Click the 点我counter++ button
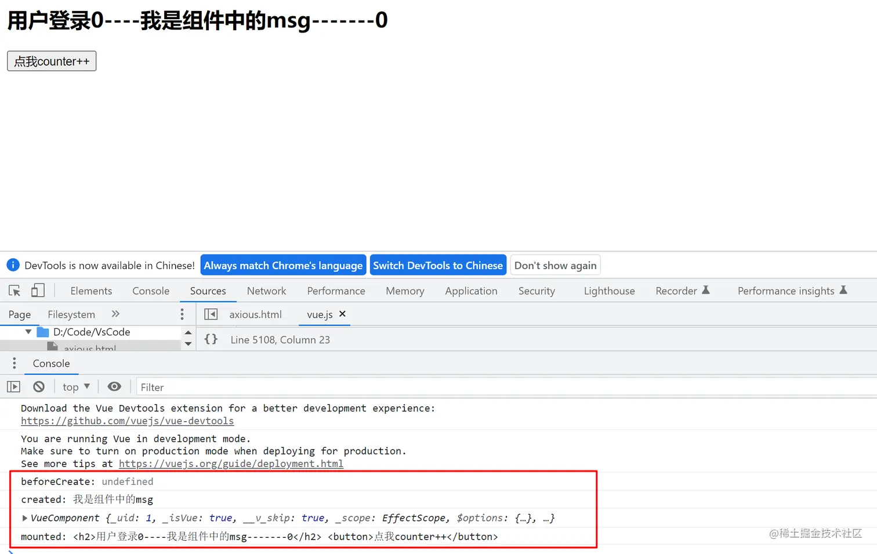This screenshot has width=877, height=554. tap(52, 61)
